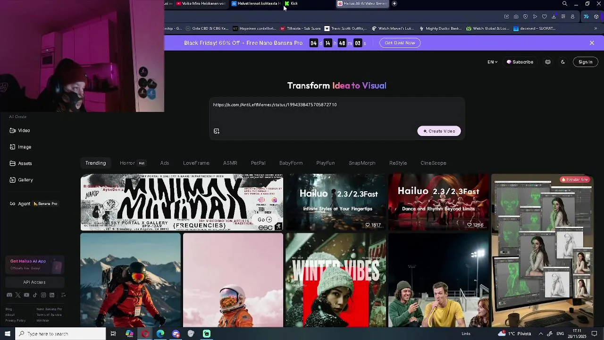Open a new browser tab with plus
The height and width of the screenshot is (340, 604).
coord(394,3)
